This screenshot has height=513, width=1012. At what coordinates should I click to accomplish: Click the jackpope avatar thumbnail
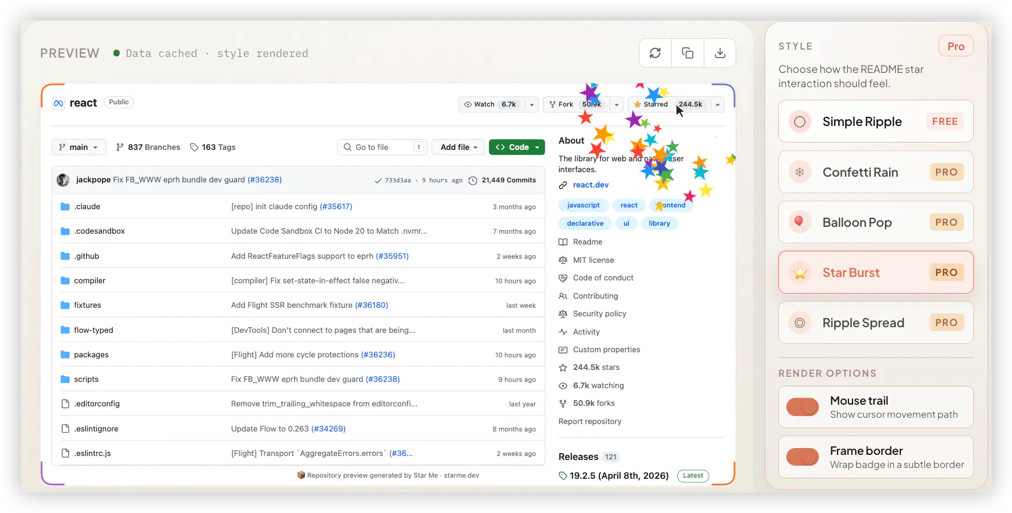63,180
